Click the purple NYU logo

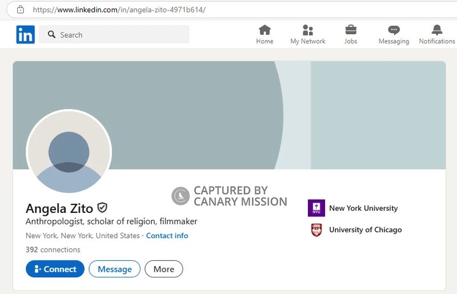click(x=316, y=208)
